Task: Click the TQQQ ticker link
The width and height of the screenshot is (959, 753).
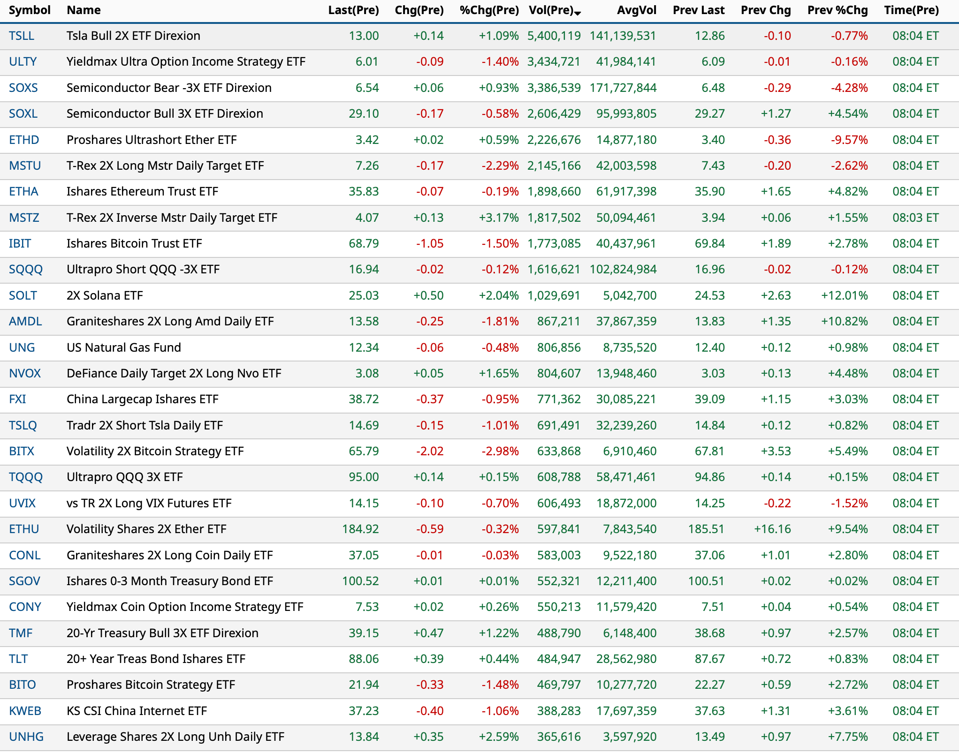Action: (x=26, y=477)
